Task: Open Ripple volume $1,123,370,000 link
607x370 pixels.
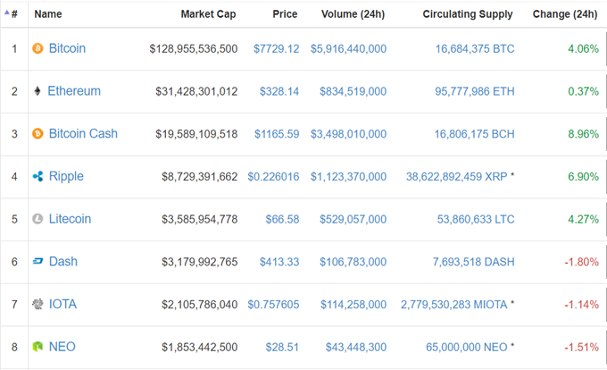Action: tap(348, 177)
